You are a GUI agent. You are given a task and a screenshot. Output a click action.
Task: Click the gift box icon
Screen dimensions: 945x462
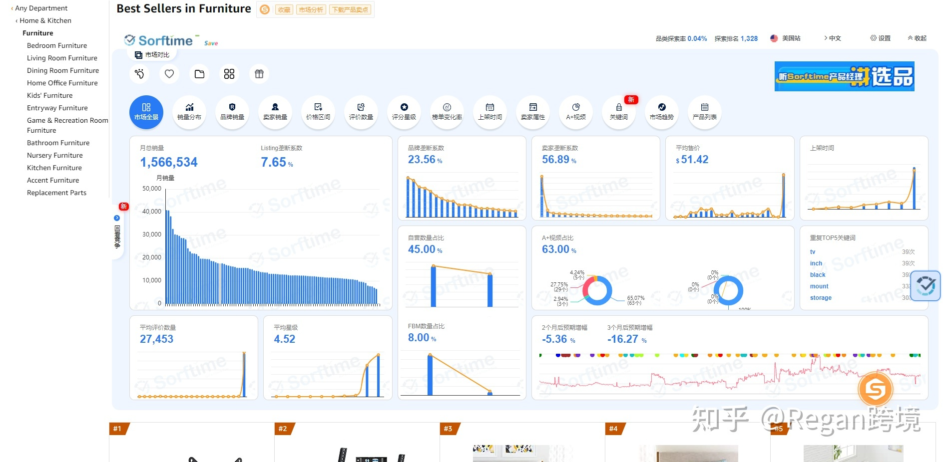coord(259,74)
